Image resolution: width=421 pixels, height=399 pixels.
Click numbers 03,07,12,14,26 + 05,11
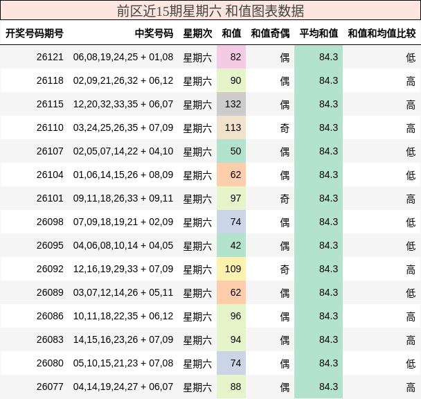point(123,292)
